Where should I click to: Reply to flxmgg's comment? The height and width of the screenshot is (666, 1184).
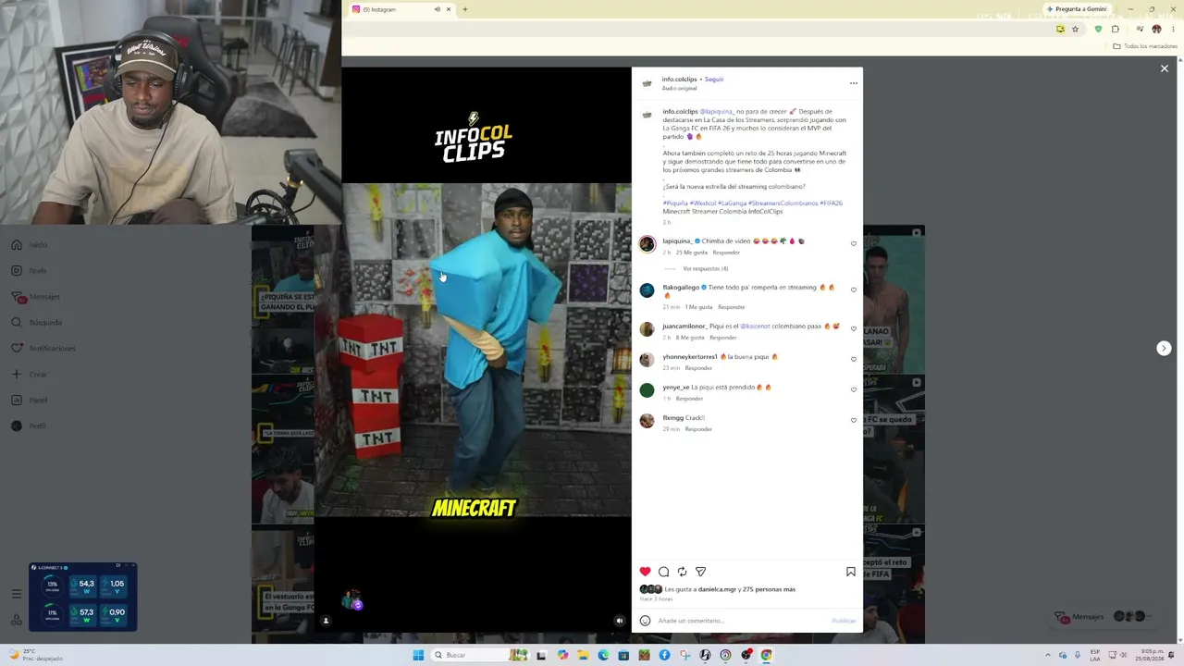click(x=698, y=429)
